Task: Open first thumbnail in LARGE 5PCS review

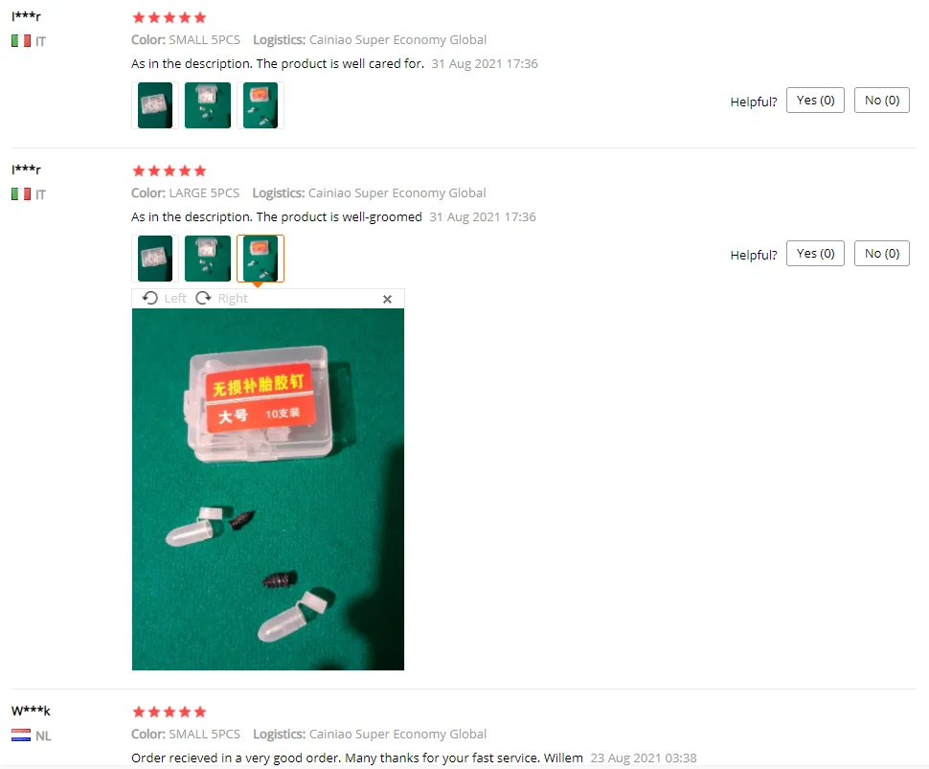Action: pos(154,259)
